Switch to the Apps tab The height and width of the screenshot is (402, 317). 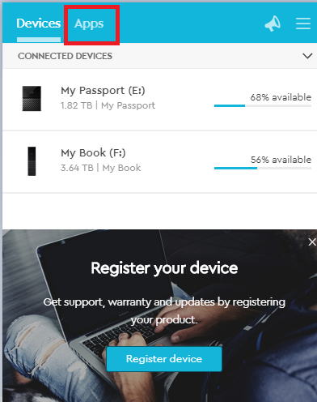click(x=89, y=24)
